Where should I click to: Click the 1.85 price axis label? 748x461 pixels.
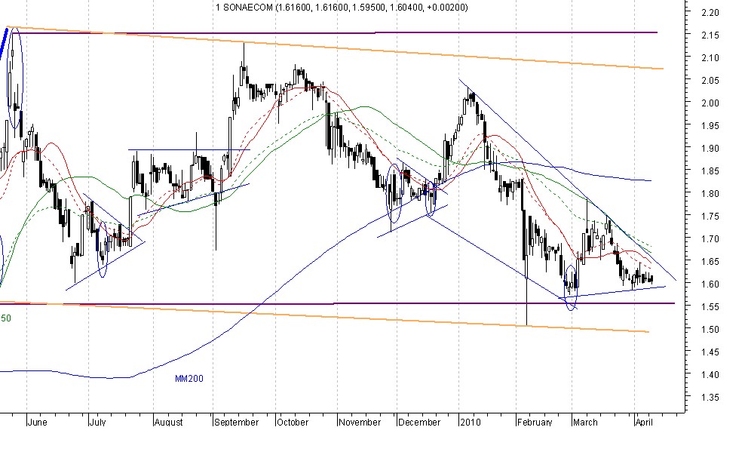coord(710,171)
